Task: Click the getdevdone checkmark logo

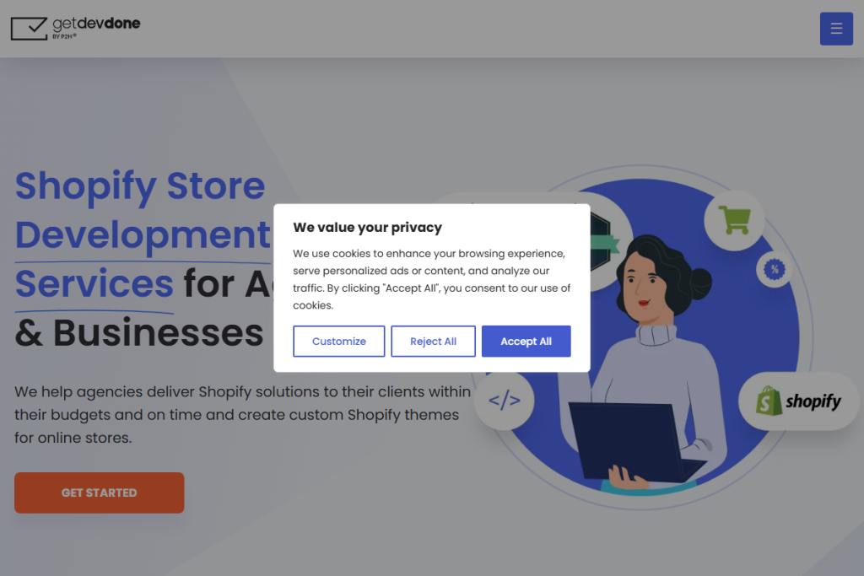Action: pyautogui.click(x=30, y=28)
